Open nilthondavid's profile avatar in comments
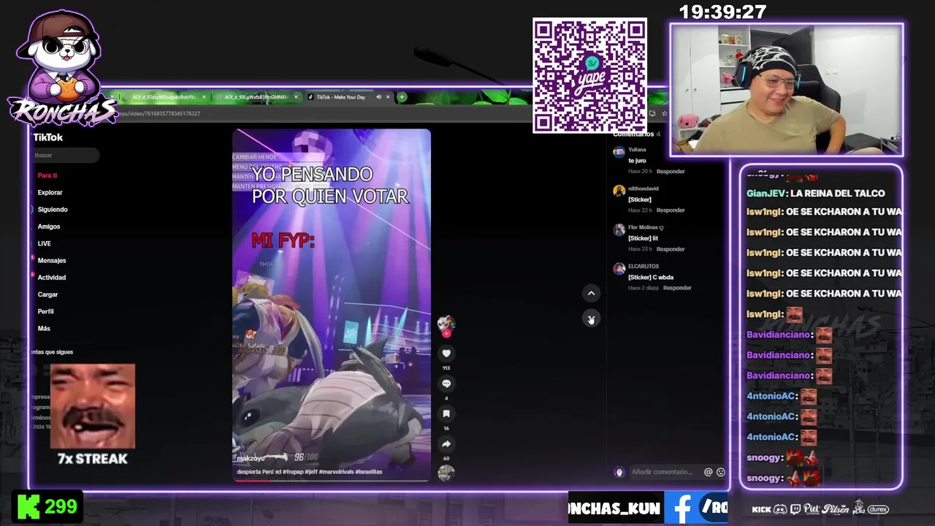The image size is (935, 526). click(x=619, y=191)
